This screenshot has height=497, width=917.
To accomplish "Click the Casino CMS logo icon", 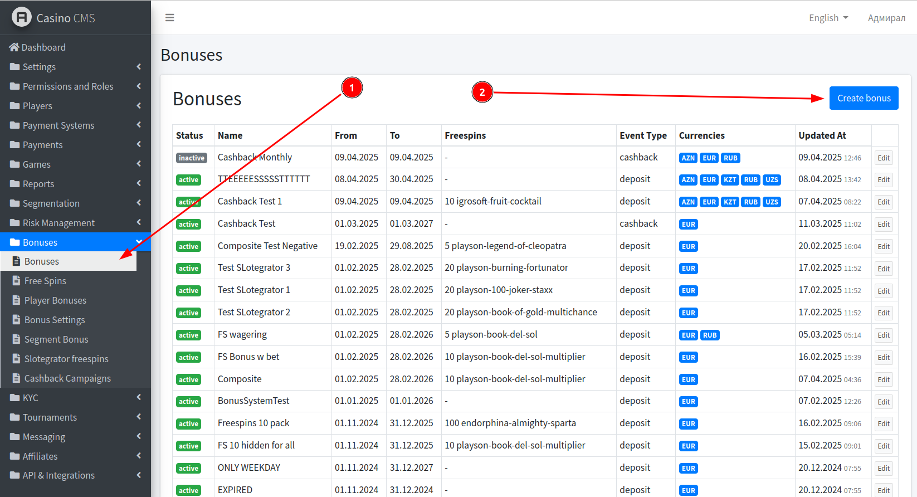I will [x=22, y=17].
